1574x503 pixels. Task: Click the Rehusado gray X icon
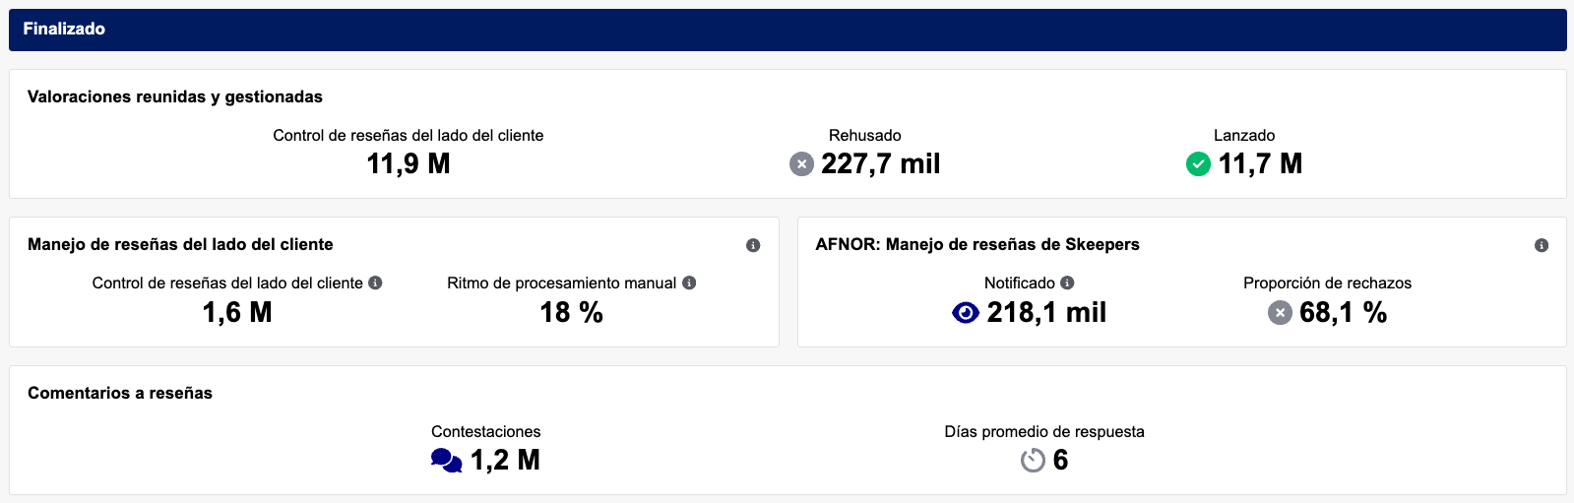(x=801, y=164)
